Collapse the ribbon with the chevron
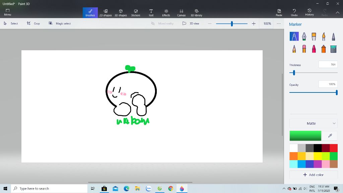The width and height of the screenshot is (343, 193). pyautogui.click(x=338, y=13)
